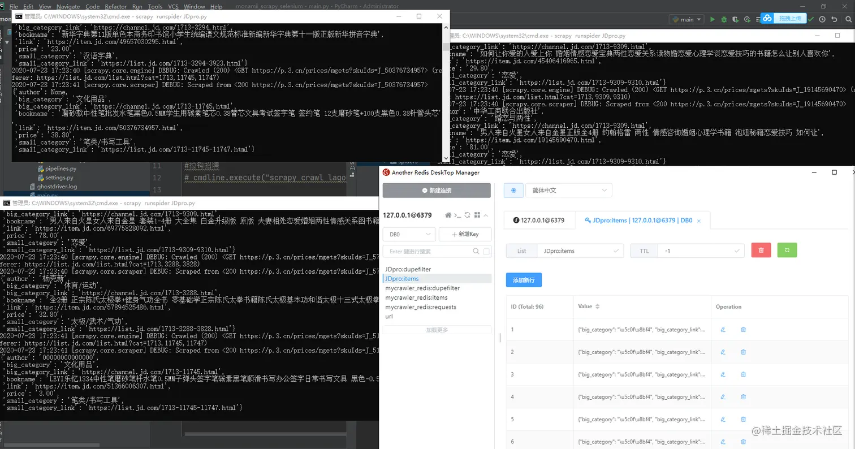Confirm the TTL with the check icon
The width and height of the screenshot is (855, 449).
[737, 251]
